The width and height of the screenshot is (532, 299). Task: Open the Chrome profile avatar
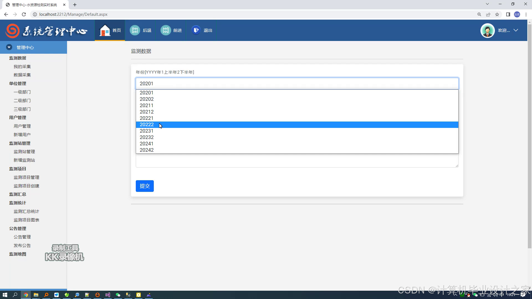click(x=517, y=14)
